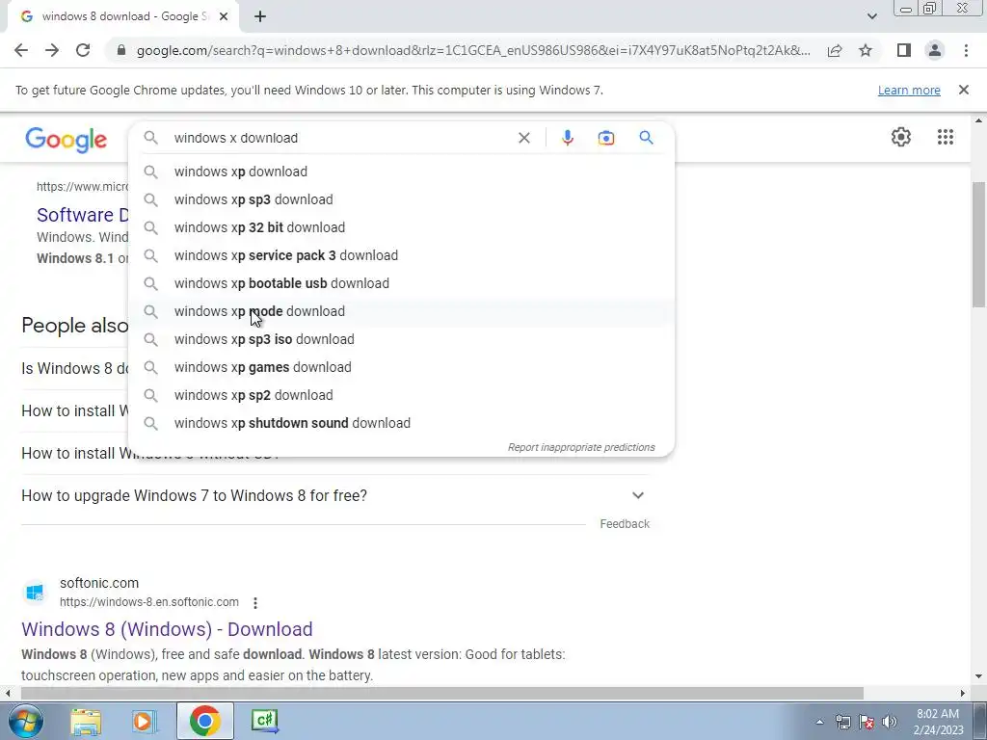The height and width of the screenshot is (740, 987).
Task: Open the Chrome profile avatar
Action: 935,50
